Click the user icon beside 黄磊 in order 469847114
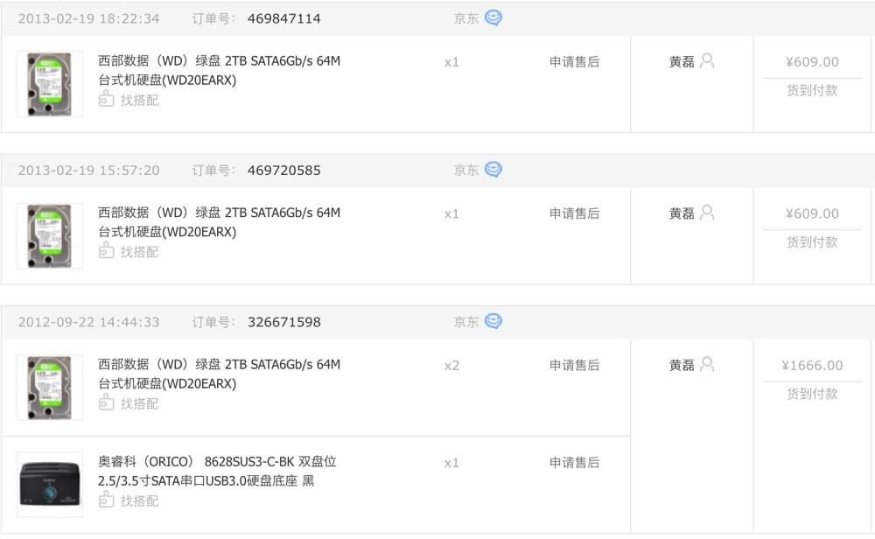 [x=707, y=61]
